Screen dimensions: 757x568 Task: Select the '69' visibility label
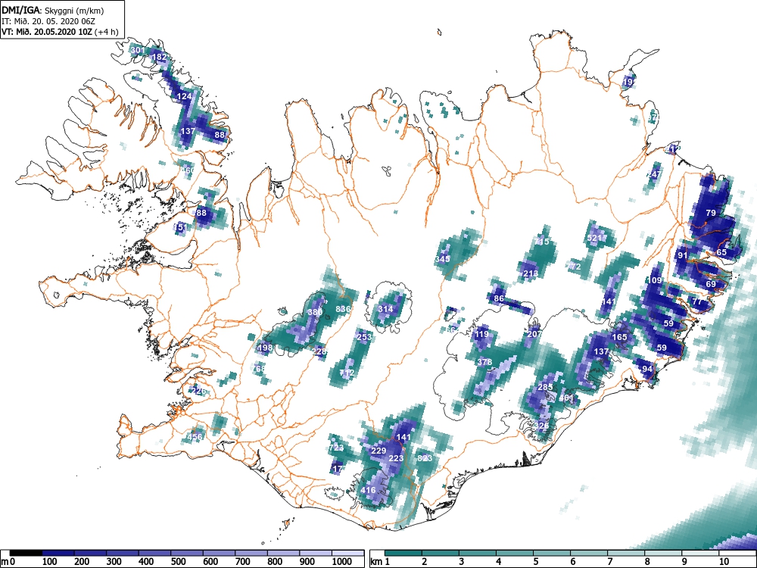711,284
